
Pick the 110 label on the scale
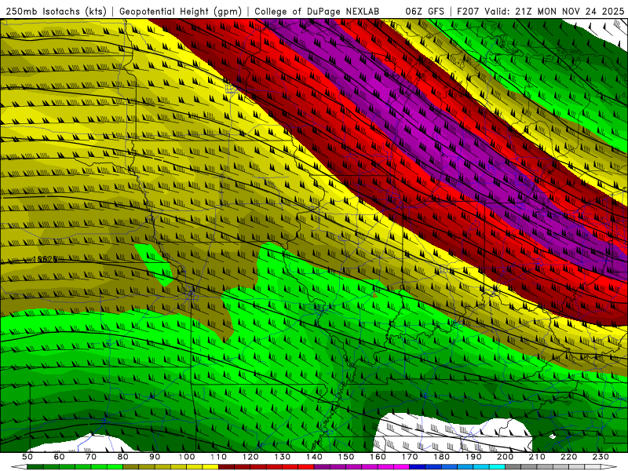click(x=219, y=457)
